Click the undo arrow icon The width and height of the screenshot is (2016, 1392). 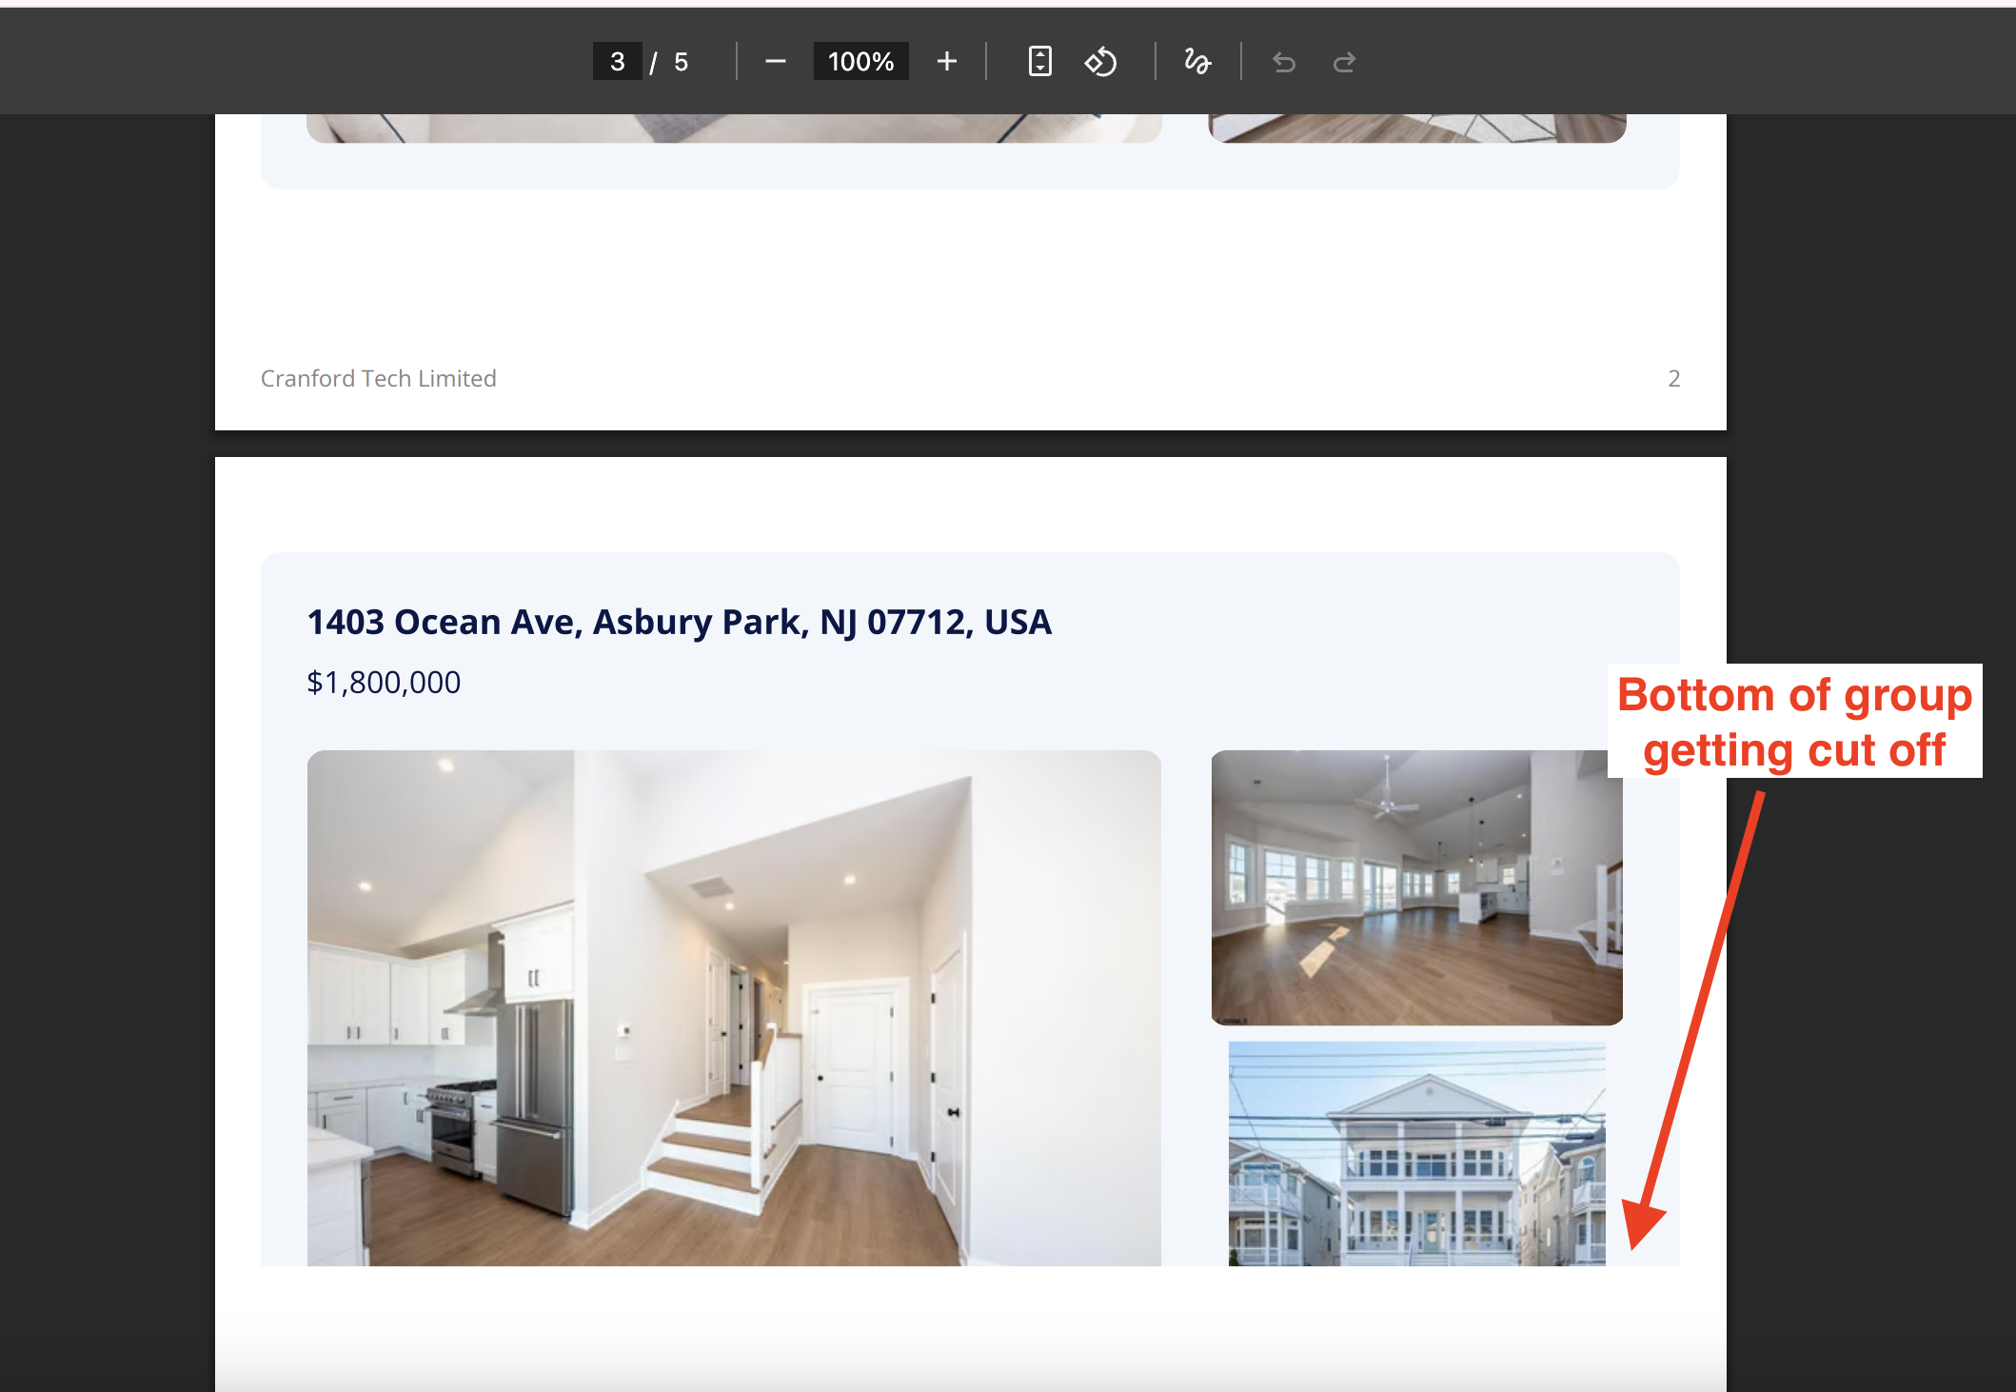tap(1284, 63)
